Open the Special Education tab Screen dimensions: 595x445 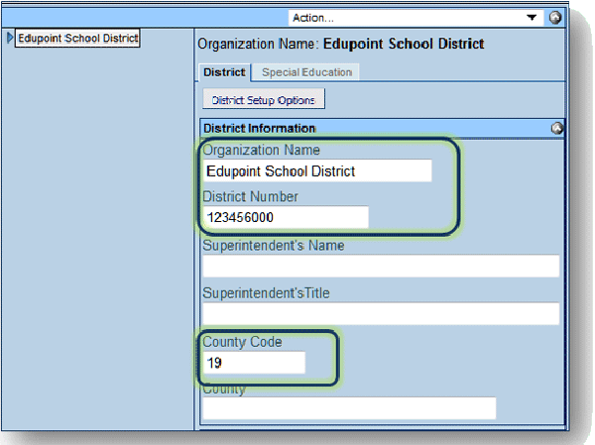[x=306, y=72]
